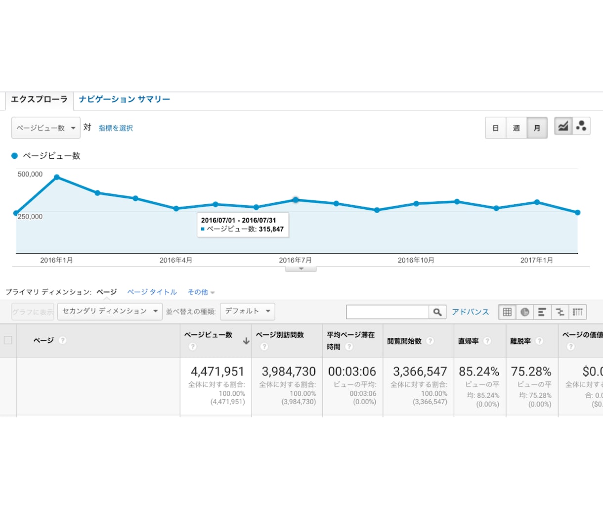Click 指標を選択 link
The height and width of the screenshot is (511, 603).
tap(116, 128)
